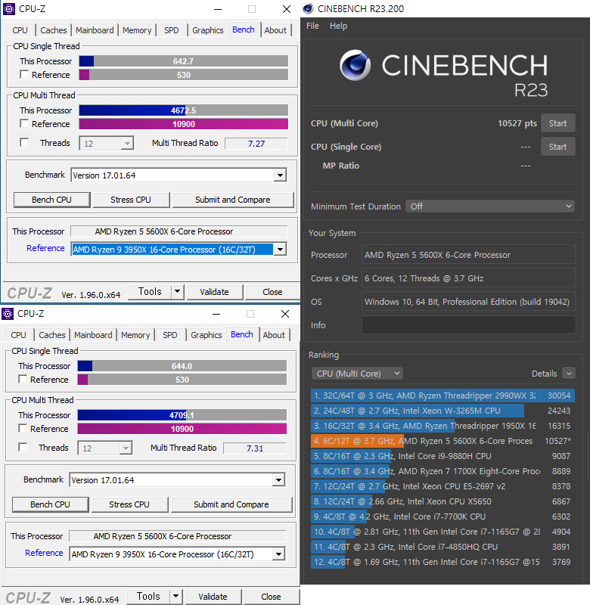Click the 4709.1 multi thread score bar in the bottom CPU-Z window

[182, 415]
